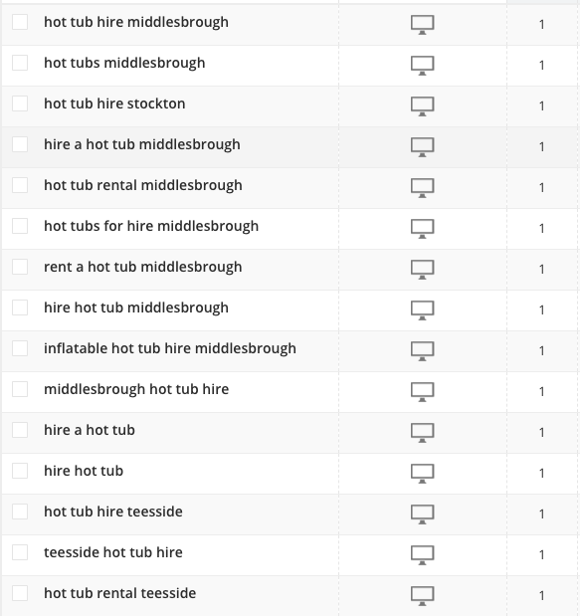Image resolution: width=580 pixels, height=616 pixels.
Task: Click desktop monitor icon for hot tub hire stockton
Action: coord(422,106)
